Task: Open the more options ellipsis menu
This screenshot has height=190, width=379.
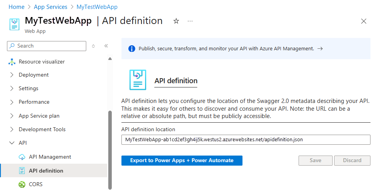Action: (x=190, y=21)
